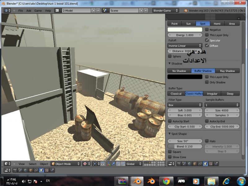Viewport: 248px width, 186px height.
Task: Delete the 2-Model screen layout with its X icon
Action: 98,11
